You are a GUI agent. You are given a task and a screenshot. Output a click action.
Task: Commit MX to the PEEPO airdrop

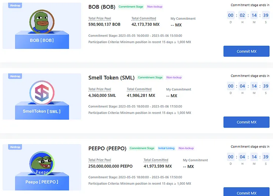(x=246, y=192)
